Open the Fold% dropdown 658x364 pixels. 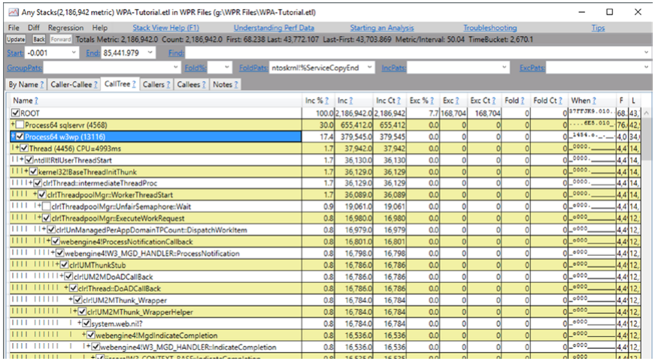pyautogui.click(x=226, y=67)
